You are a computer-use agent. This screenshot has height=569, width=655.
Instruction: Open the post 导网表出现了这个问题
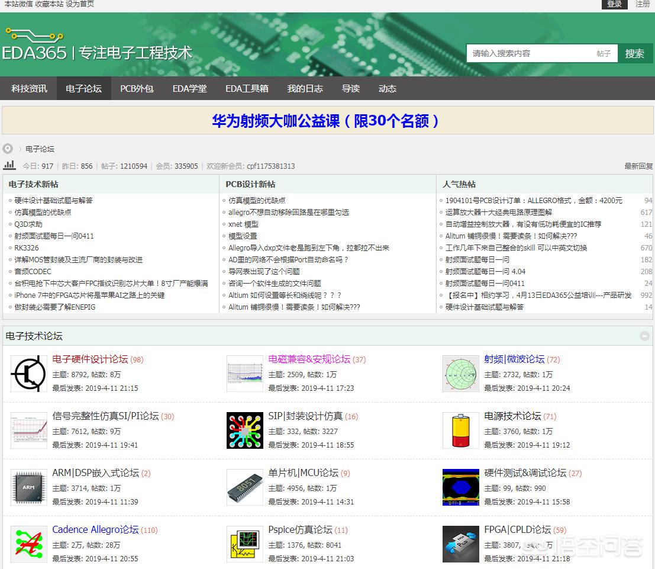[x=264, y=271]
